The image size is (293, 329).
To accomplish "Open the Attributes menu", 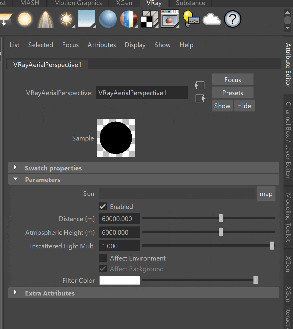I will pos(102,45).
